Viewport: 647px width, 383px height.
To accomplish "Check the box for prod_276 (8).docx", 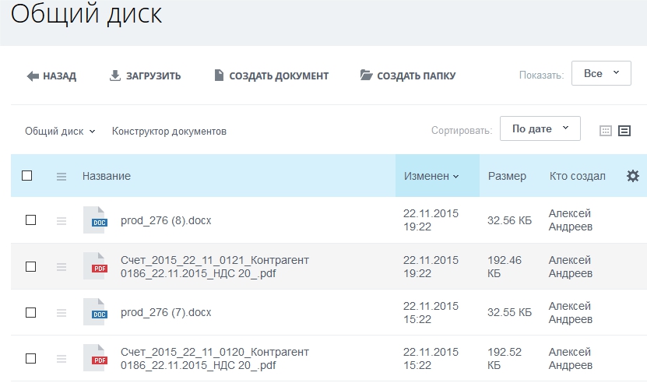I will click(x=31, y=220).
